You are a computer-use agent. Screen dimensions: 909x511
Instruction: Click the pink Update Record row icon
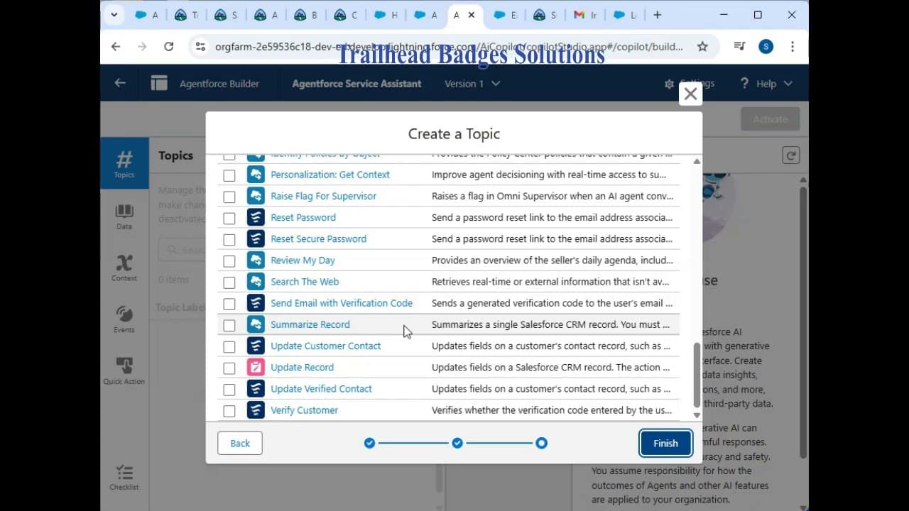tap(256, 368)
